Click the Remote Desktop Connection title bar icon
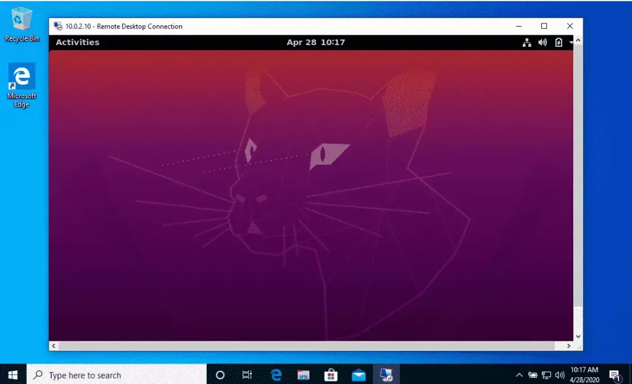The image size is (632, 384). [58, 27]
